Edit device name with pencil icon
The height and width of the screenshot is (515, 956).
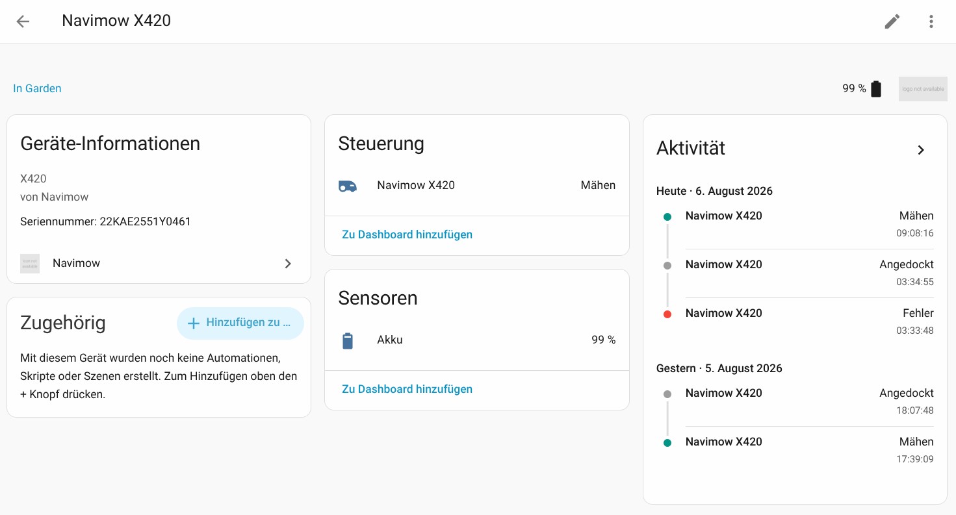tap(892, 21)
